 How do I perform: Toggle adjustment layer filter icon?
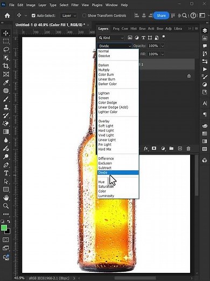pyautogui.click(x=137, y=37)
